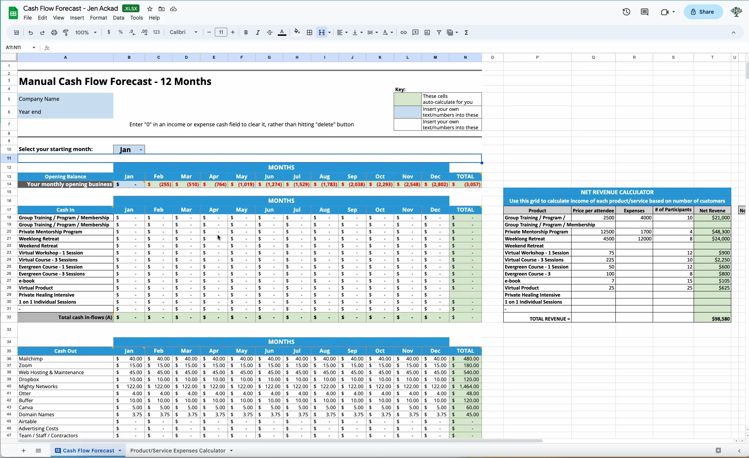Insert a comment from the toolbar
749x458 pixels.
[x=415, y=33]
